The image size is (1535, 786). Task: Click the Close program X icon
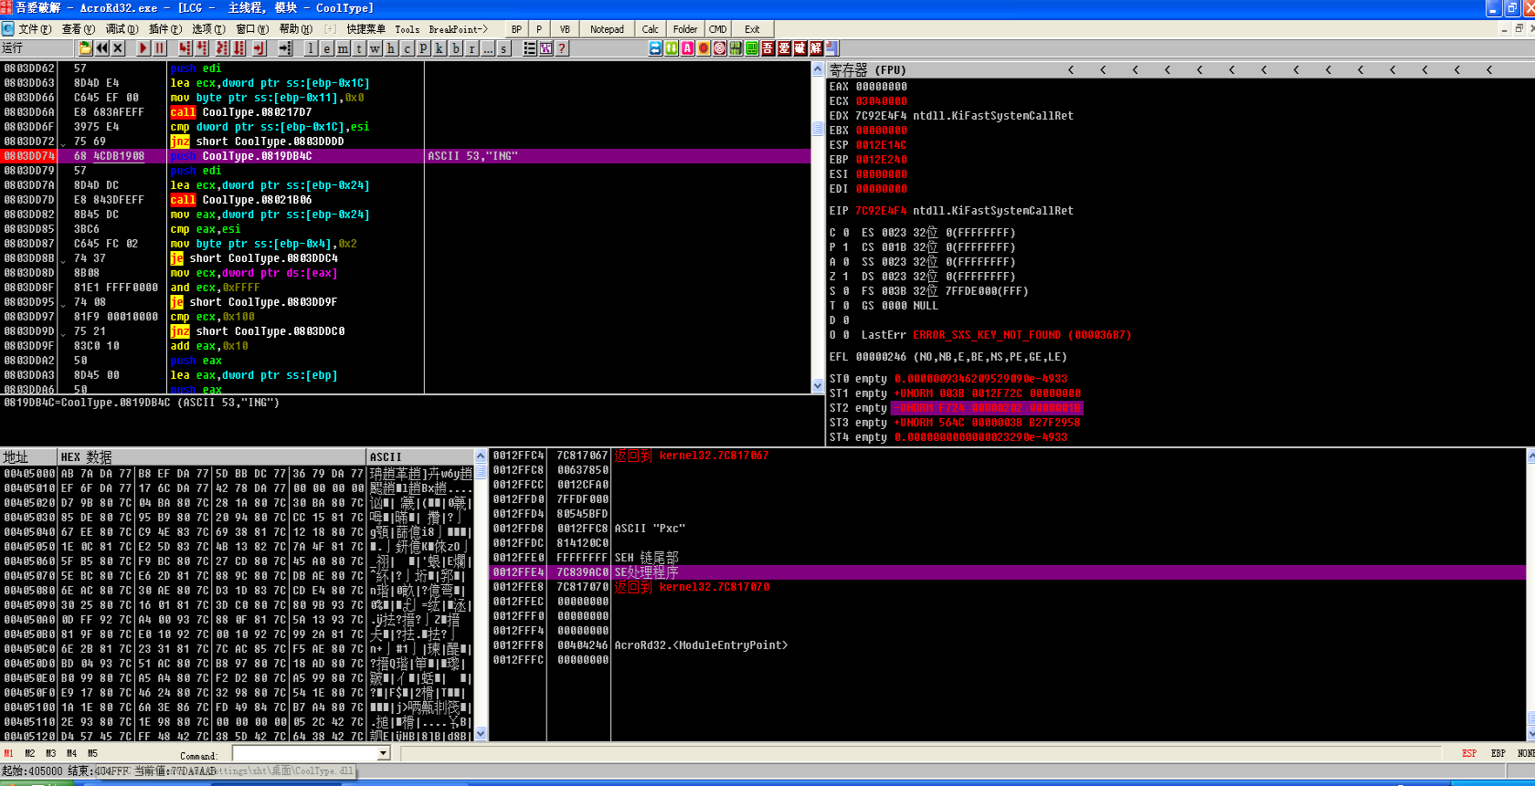(118, 48)
